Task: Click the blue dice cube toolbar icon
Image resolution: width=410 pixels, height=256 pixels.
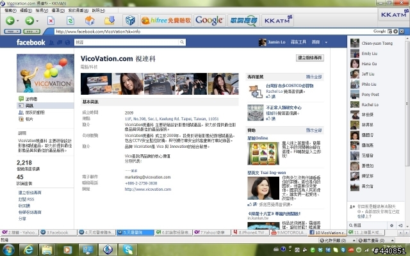Action: pos(130,20)
